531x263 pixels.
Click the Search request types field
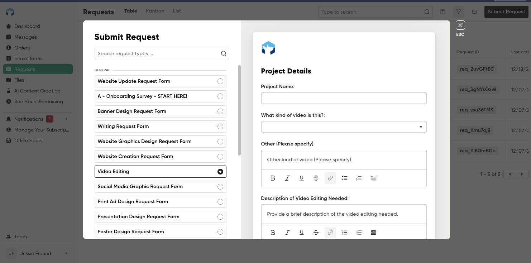(162, 53)
